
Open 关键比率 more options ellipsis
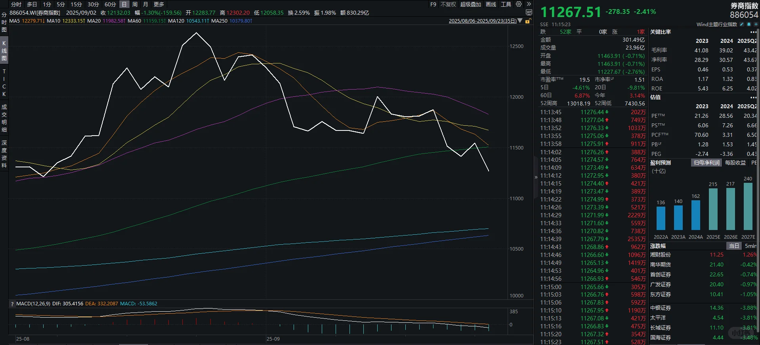click(753, 32)
